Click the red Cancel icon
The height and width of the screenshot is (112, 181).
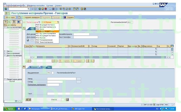click(x=46, y=9)
